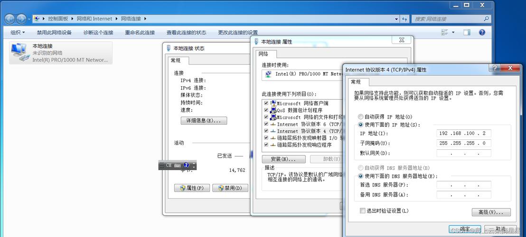Click the address bar location icon
The width and height of the screenshot is (526, 237).
(x=37, y=19)
